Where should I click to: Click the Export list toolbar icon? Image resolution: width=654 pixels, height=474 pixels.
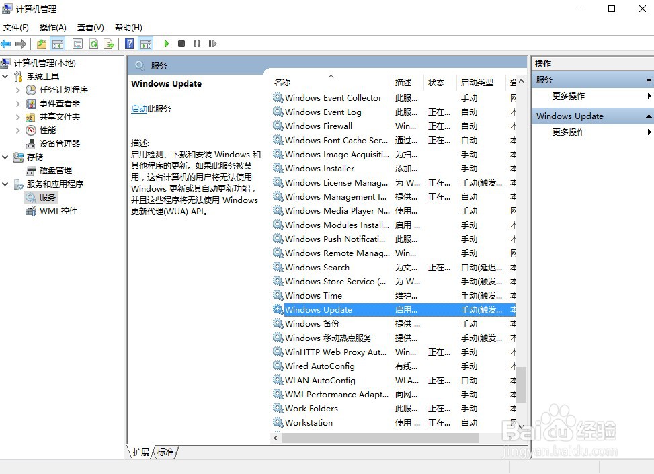(x=109, y=44)
